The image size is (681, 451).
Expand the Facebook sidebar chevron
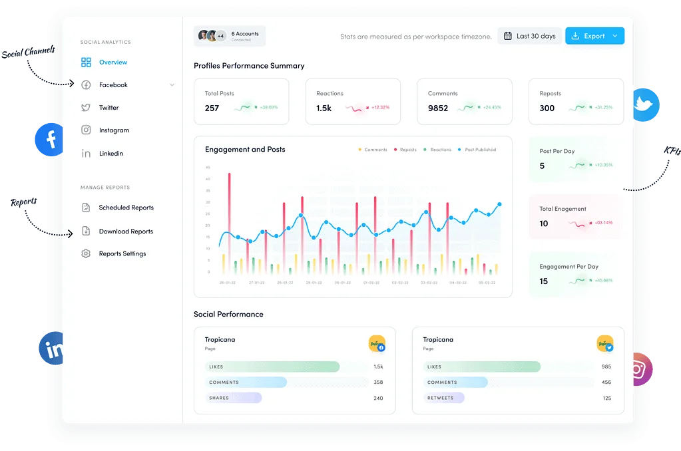click(x=172, y=85)
